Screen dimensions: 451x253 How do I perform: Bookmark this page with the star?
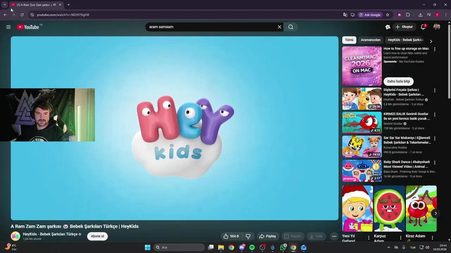point(388,15)
